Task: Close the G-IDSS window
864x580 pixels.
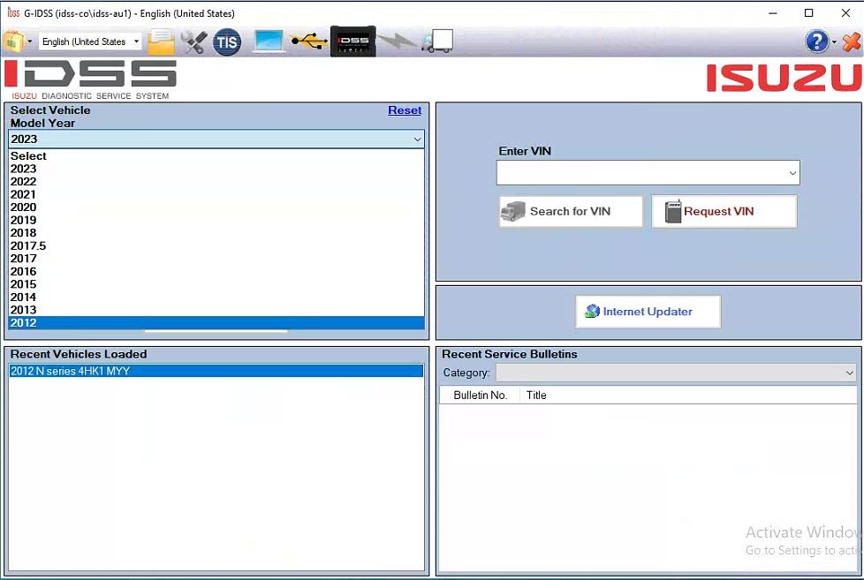Action: coord(845,13)
